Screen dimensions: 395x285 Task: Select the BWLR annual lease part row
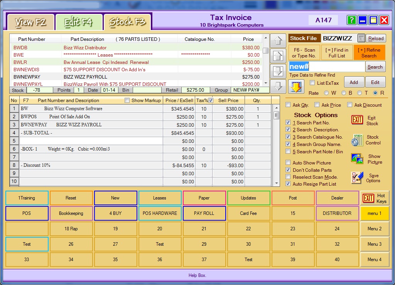click(136, 62)
